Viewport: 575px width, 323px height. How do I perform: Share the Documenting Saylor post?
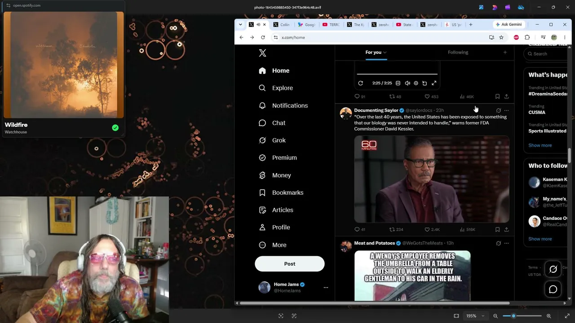click(x=506, y=230)
